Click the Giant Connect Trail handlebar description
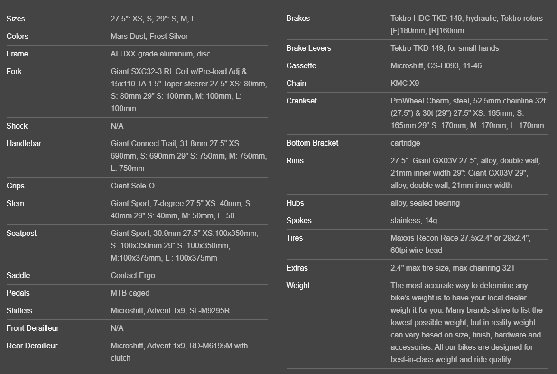Image resolution: width=557 pixels, height=374 pixels. coord(188,156)
